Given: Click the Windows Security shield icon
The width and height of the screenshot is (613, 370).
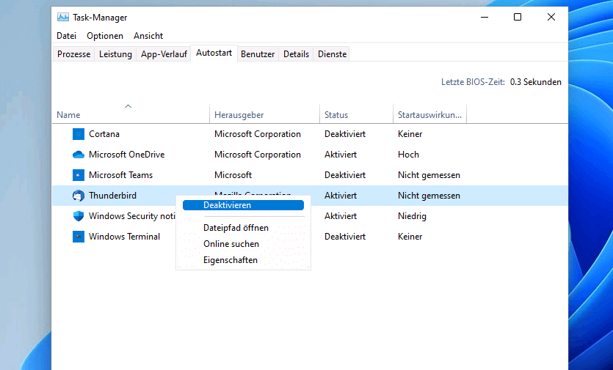Looking at the screenshot, I should [79, 216].
